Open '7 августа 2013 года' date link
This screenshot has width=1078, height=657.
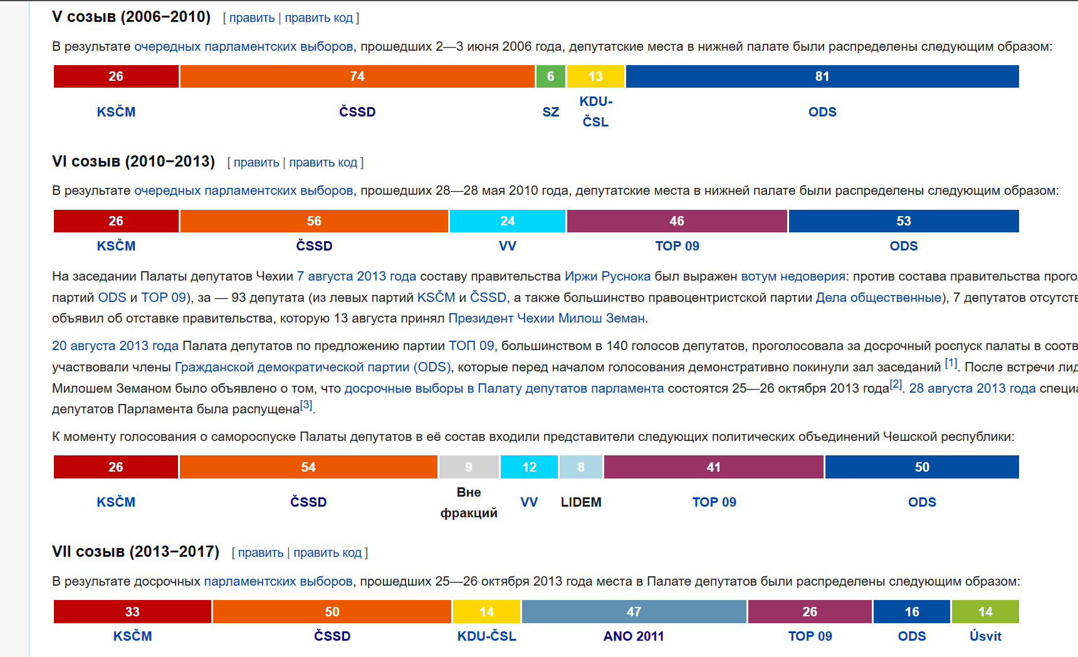pos(357,276)
